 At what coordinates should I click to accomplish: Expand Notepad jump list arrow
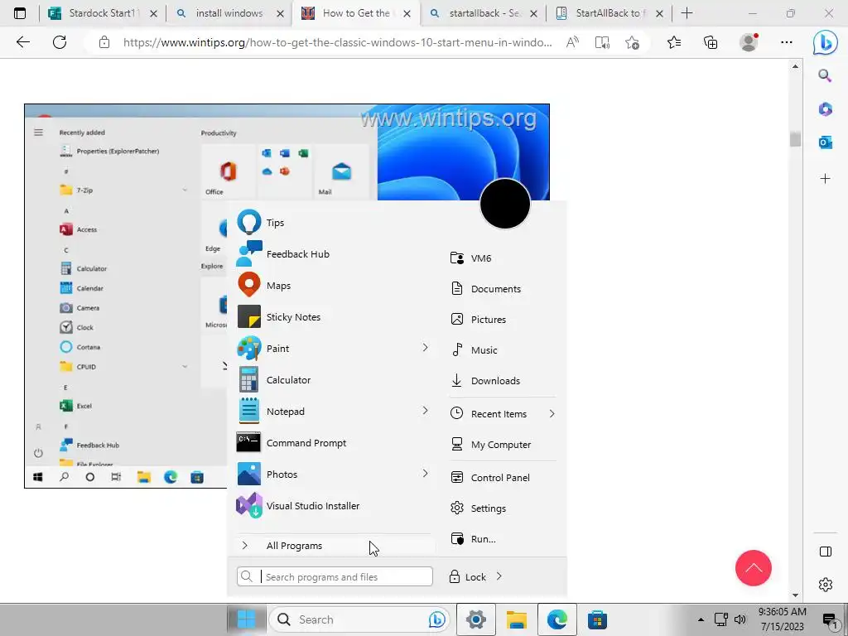coord(425,411)
